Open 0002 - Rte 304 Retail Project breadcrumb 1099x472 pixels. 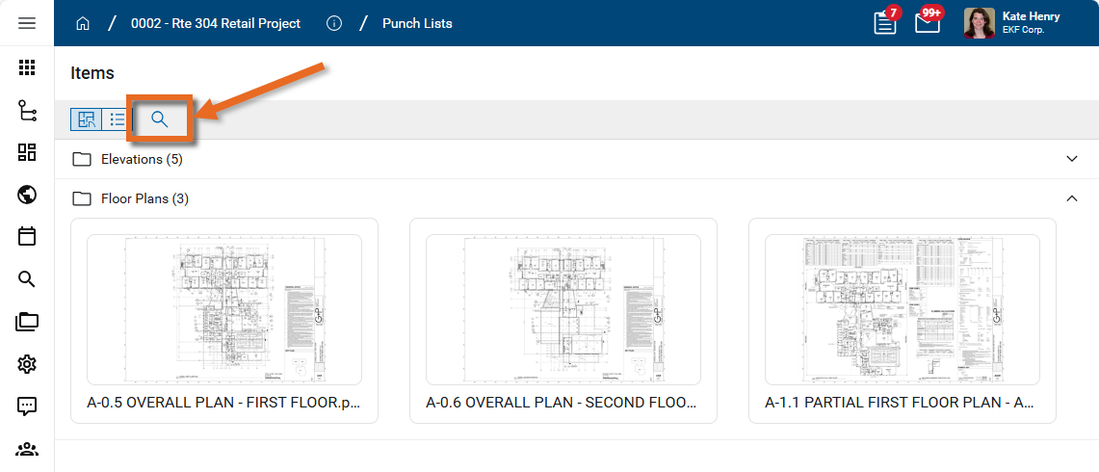pos(216,23)
